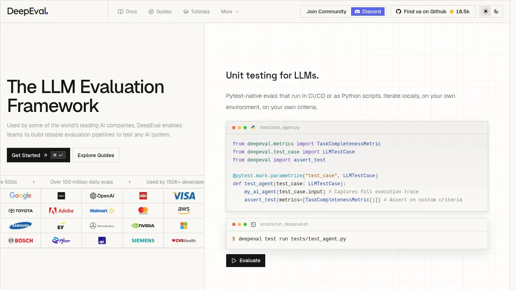This screenshot has height=290, width=516.
Task: Click the EY logo
Action: click(x=61, y=226)
